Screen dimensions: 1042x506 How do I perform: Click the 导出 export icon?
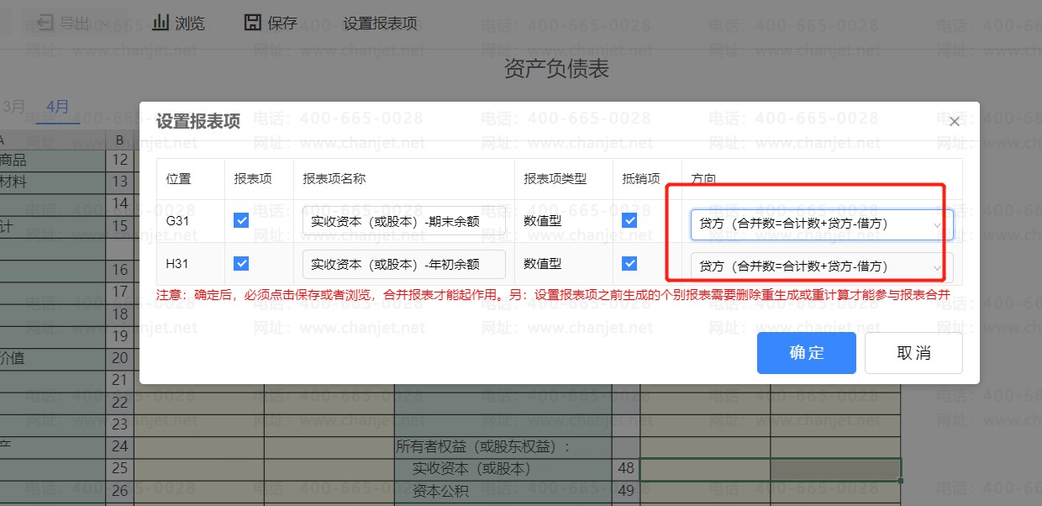tap(45, 23)
